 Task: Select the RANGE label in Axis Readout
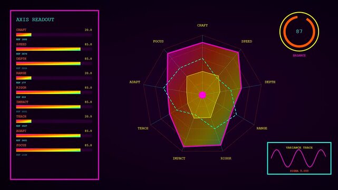click(21, 73)
